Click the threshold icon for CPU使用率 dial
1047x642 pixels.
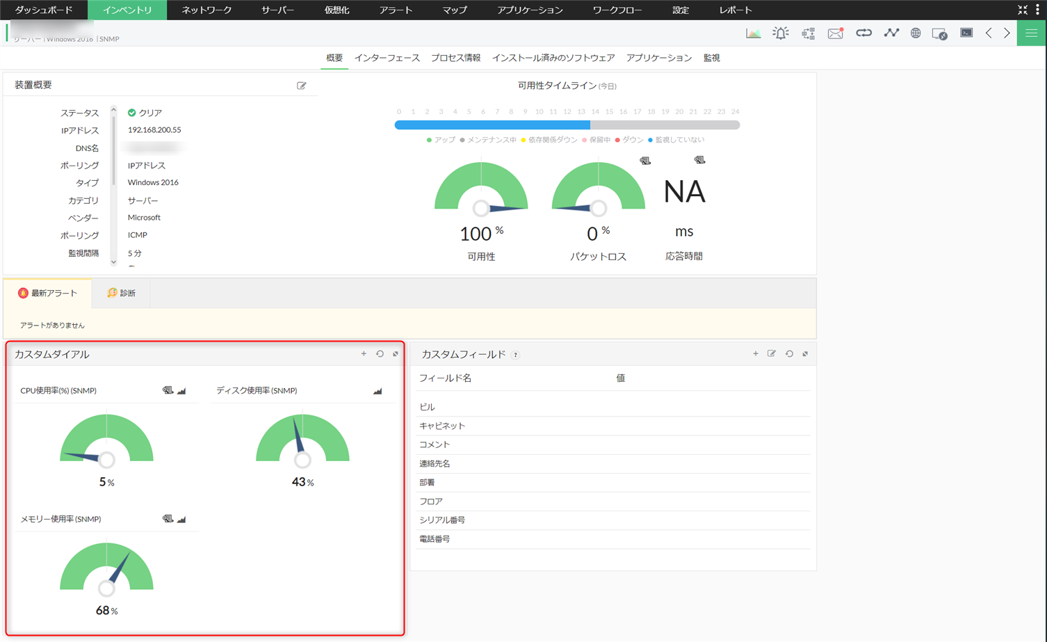tap(168, 391)
